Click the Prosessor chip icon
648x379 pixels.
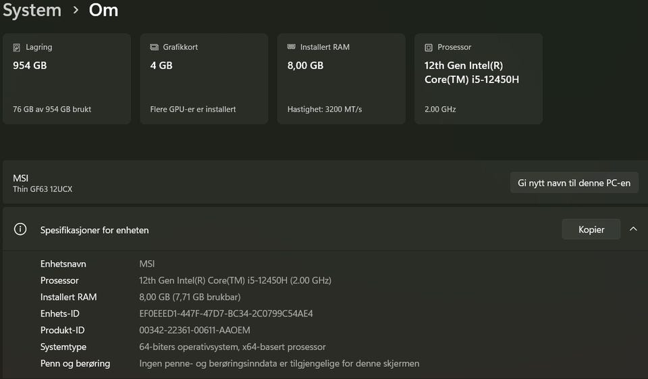point(429,47)
